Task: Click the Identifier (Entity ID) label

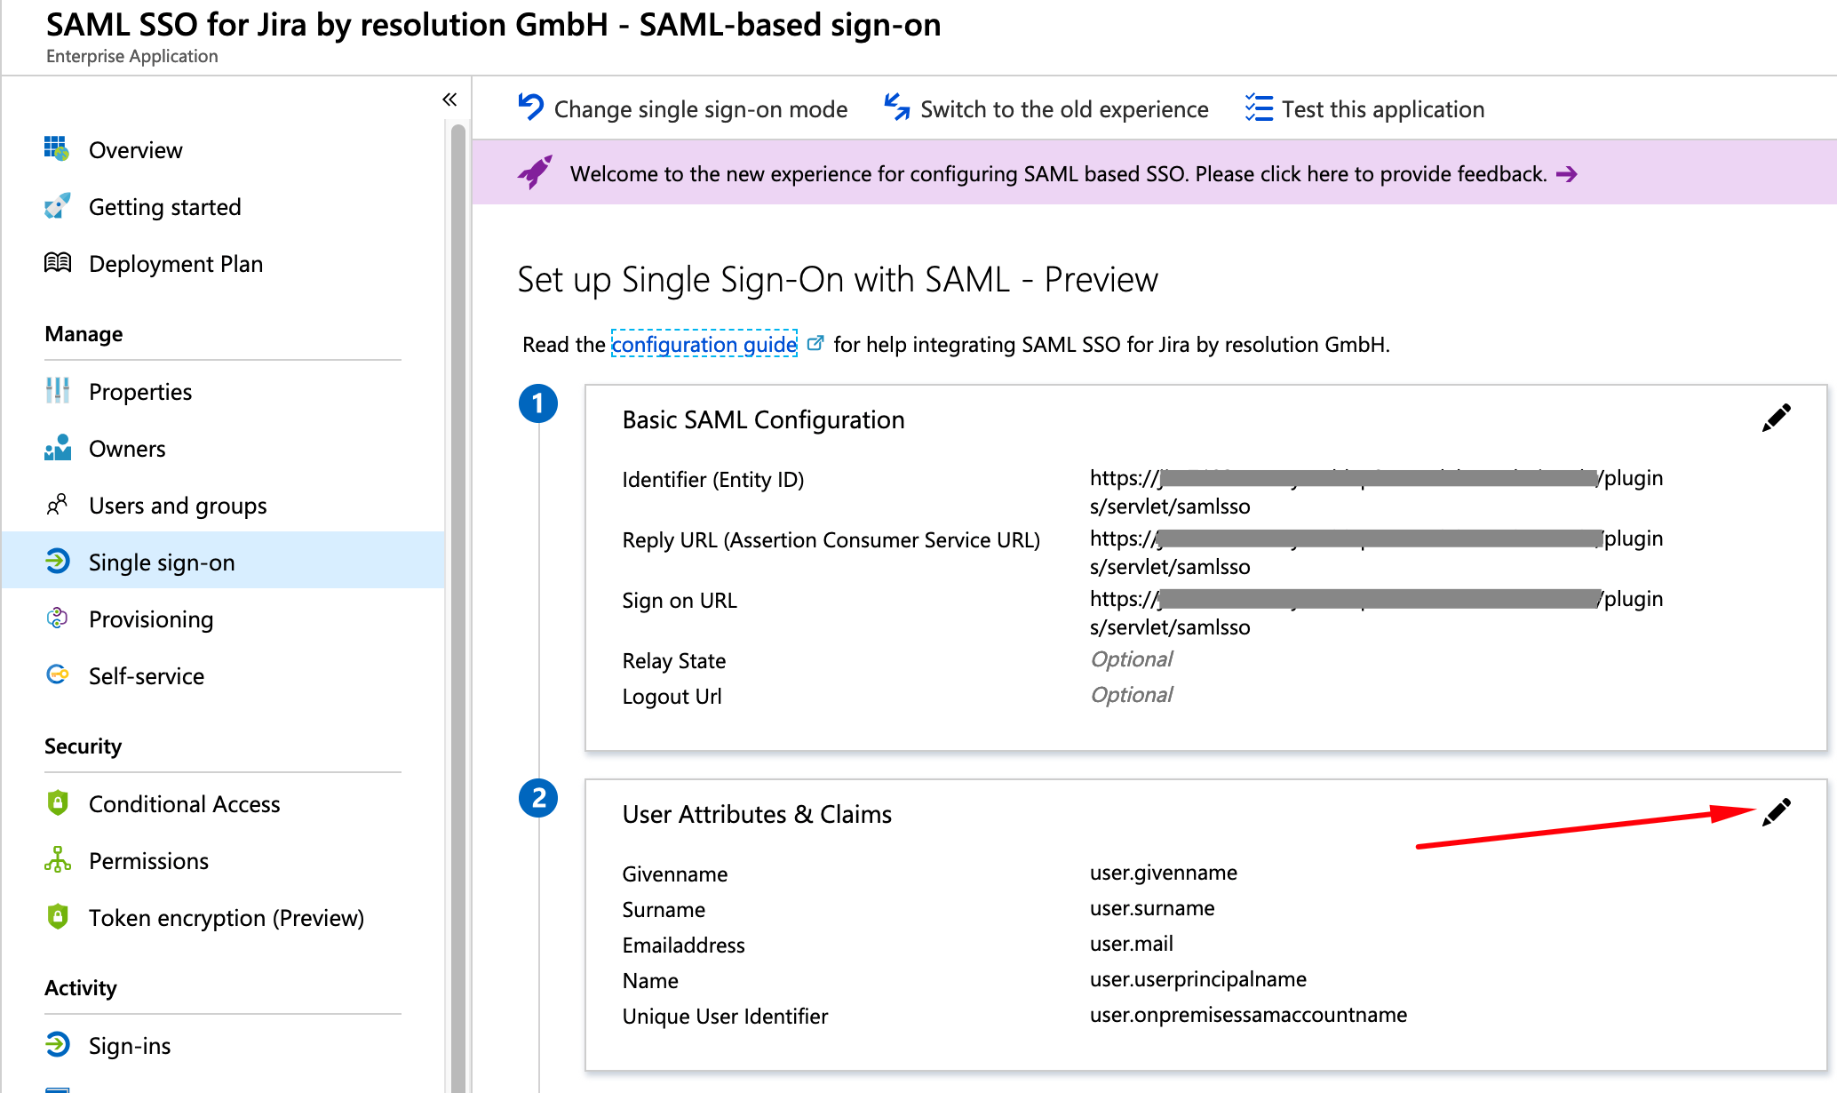Action: pos(713,480)
